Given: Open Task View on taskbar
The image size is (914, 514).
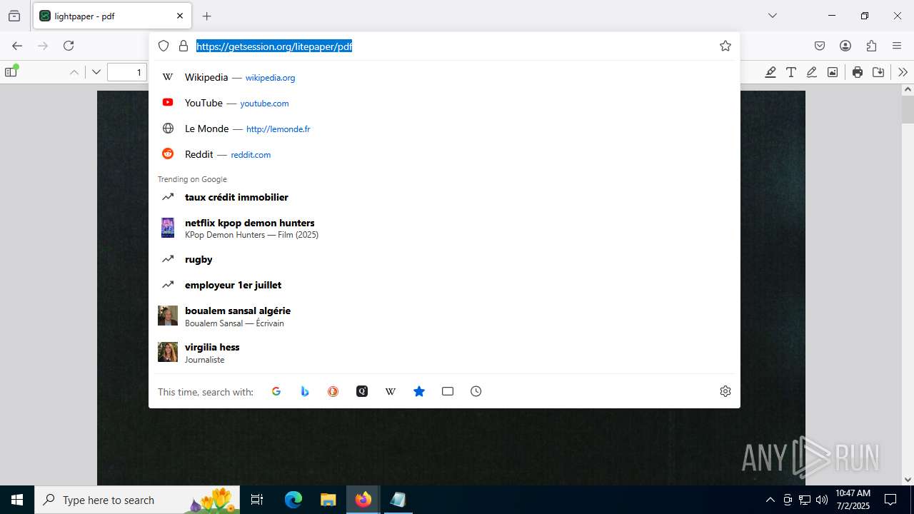Looking at the screenshot, I should pyautogui.click(x=257, y=500).
